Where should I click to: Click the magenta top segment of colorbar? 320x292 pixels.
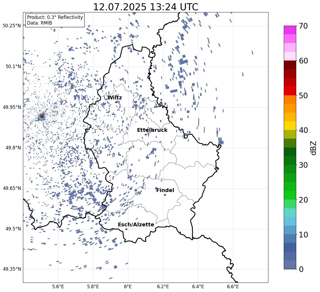click(x=290, y=30)
